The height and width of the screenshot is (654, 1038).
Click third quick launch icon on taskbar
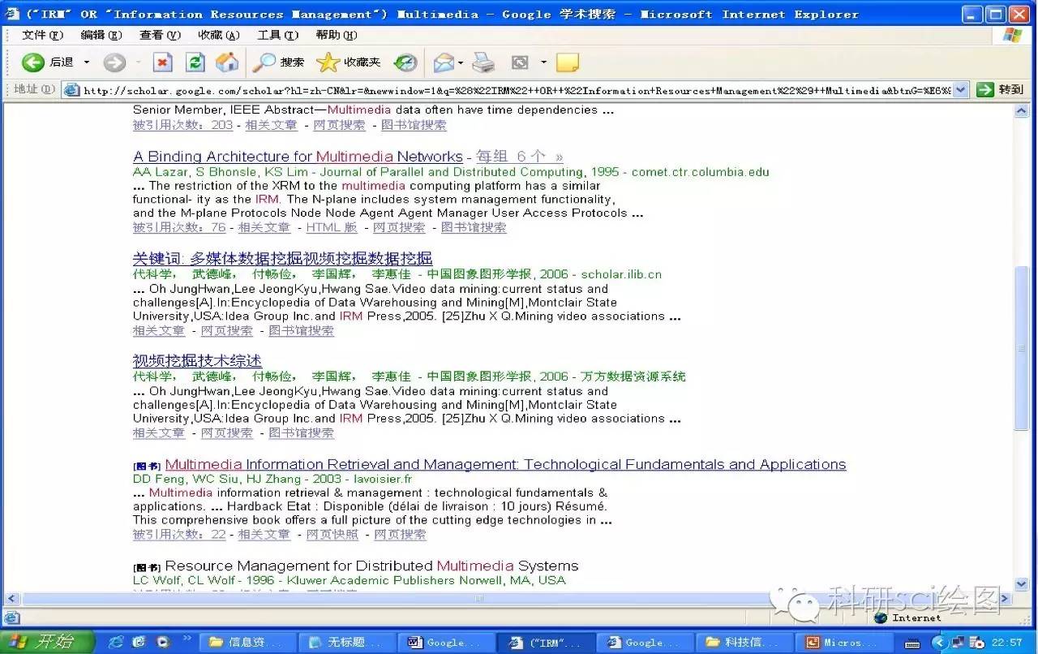tap(161, 642)
